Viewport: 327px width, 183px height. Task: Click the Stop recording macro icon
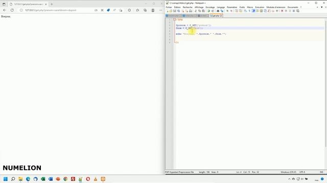[x=286, y=11]
